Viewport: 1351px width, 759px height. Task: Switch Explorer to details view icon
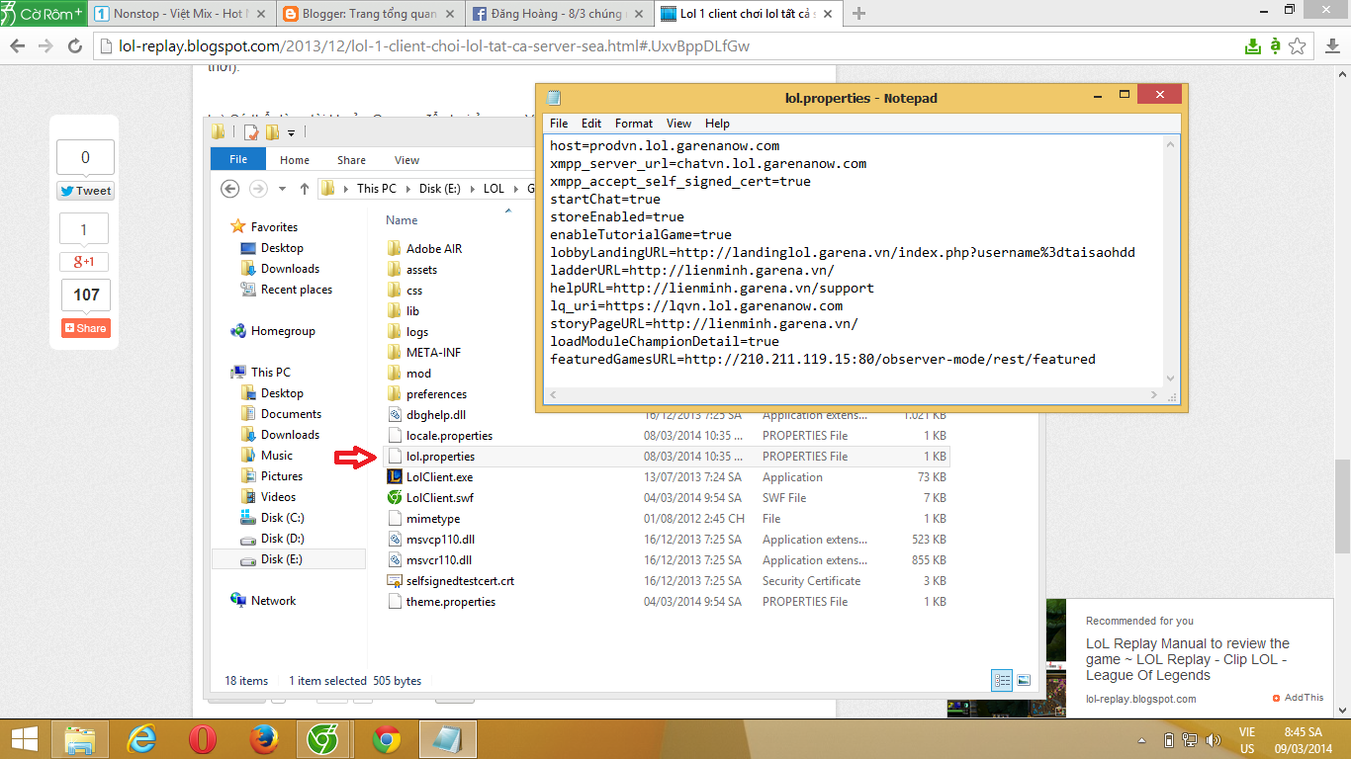pos(1002,680)
